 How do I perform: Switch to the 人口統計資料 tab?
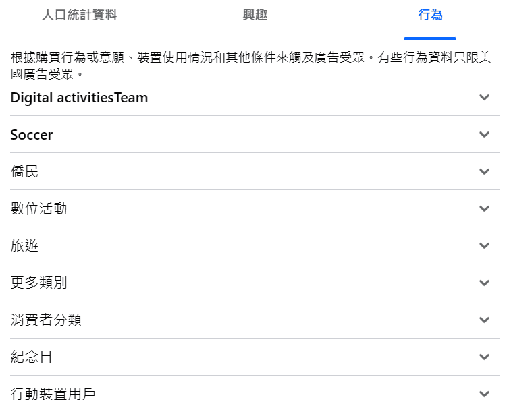(80, 15)
